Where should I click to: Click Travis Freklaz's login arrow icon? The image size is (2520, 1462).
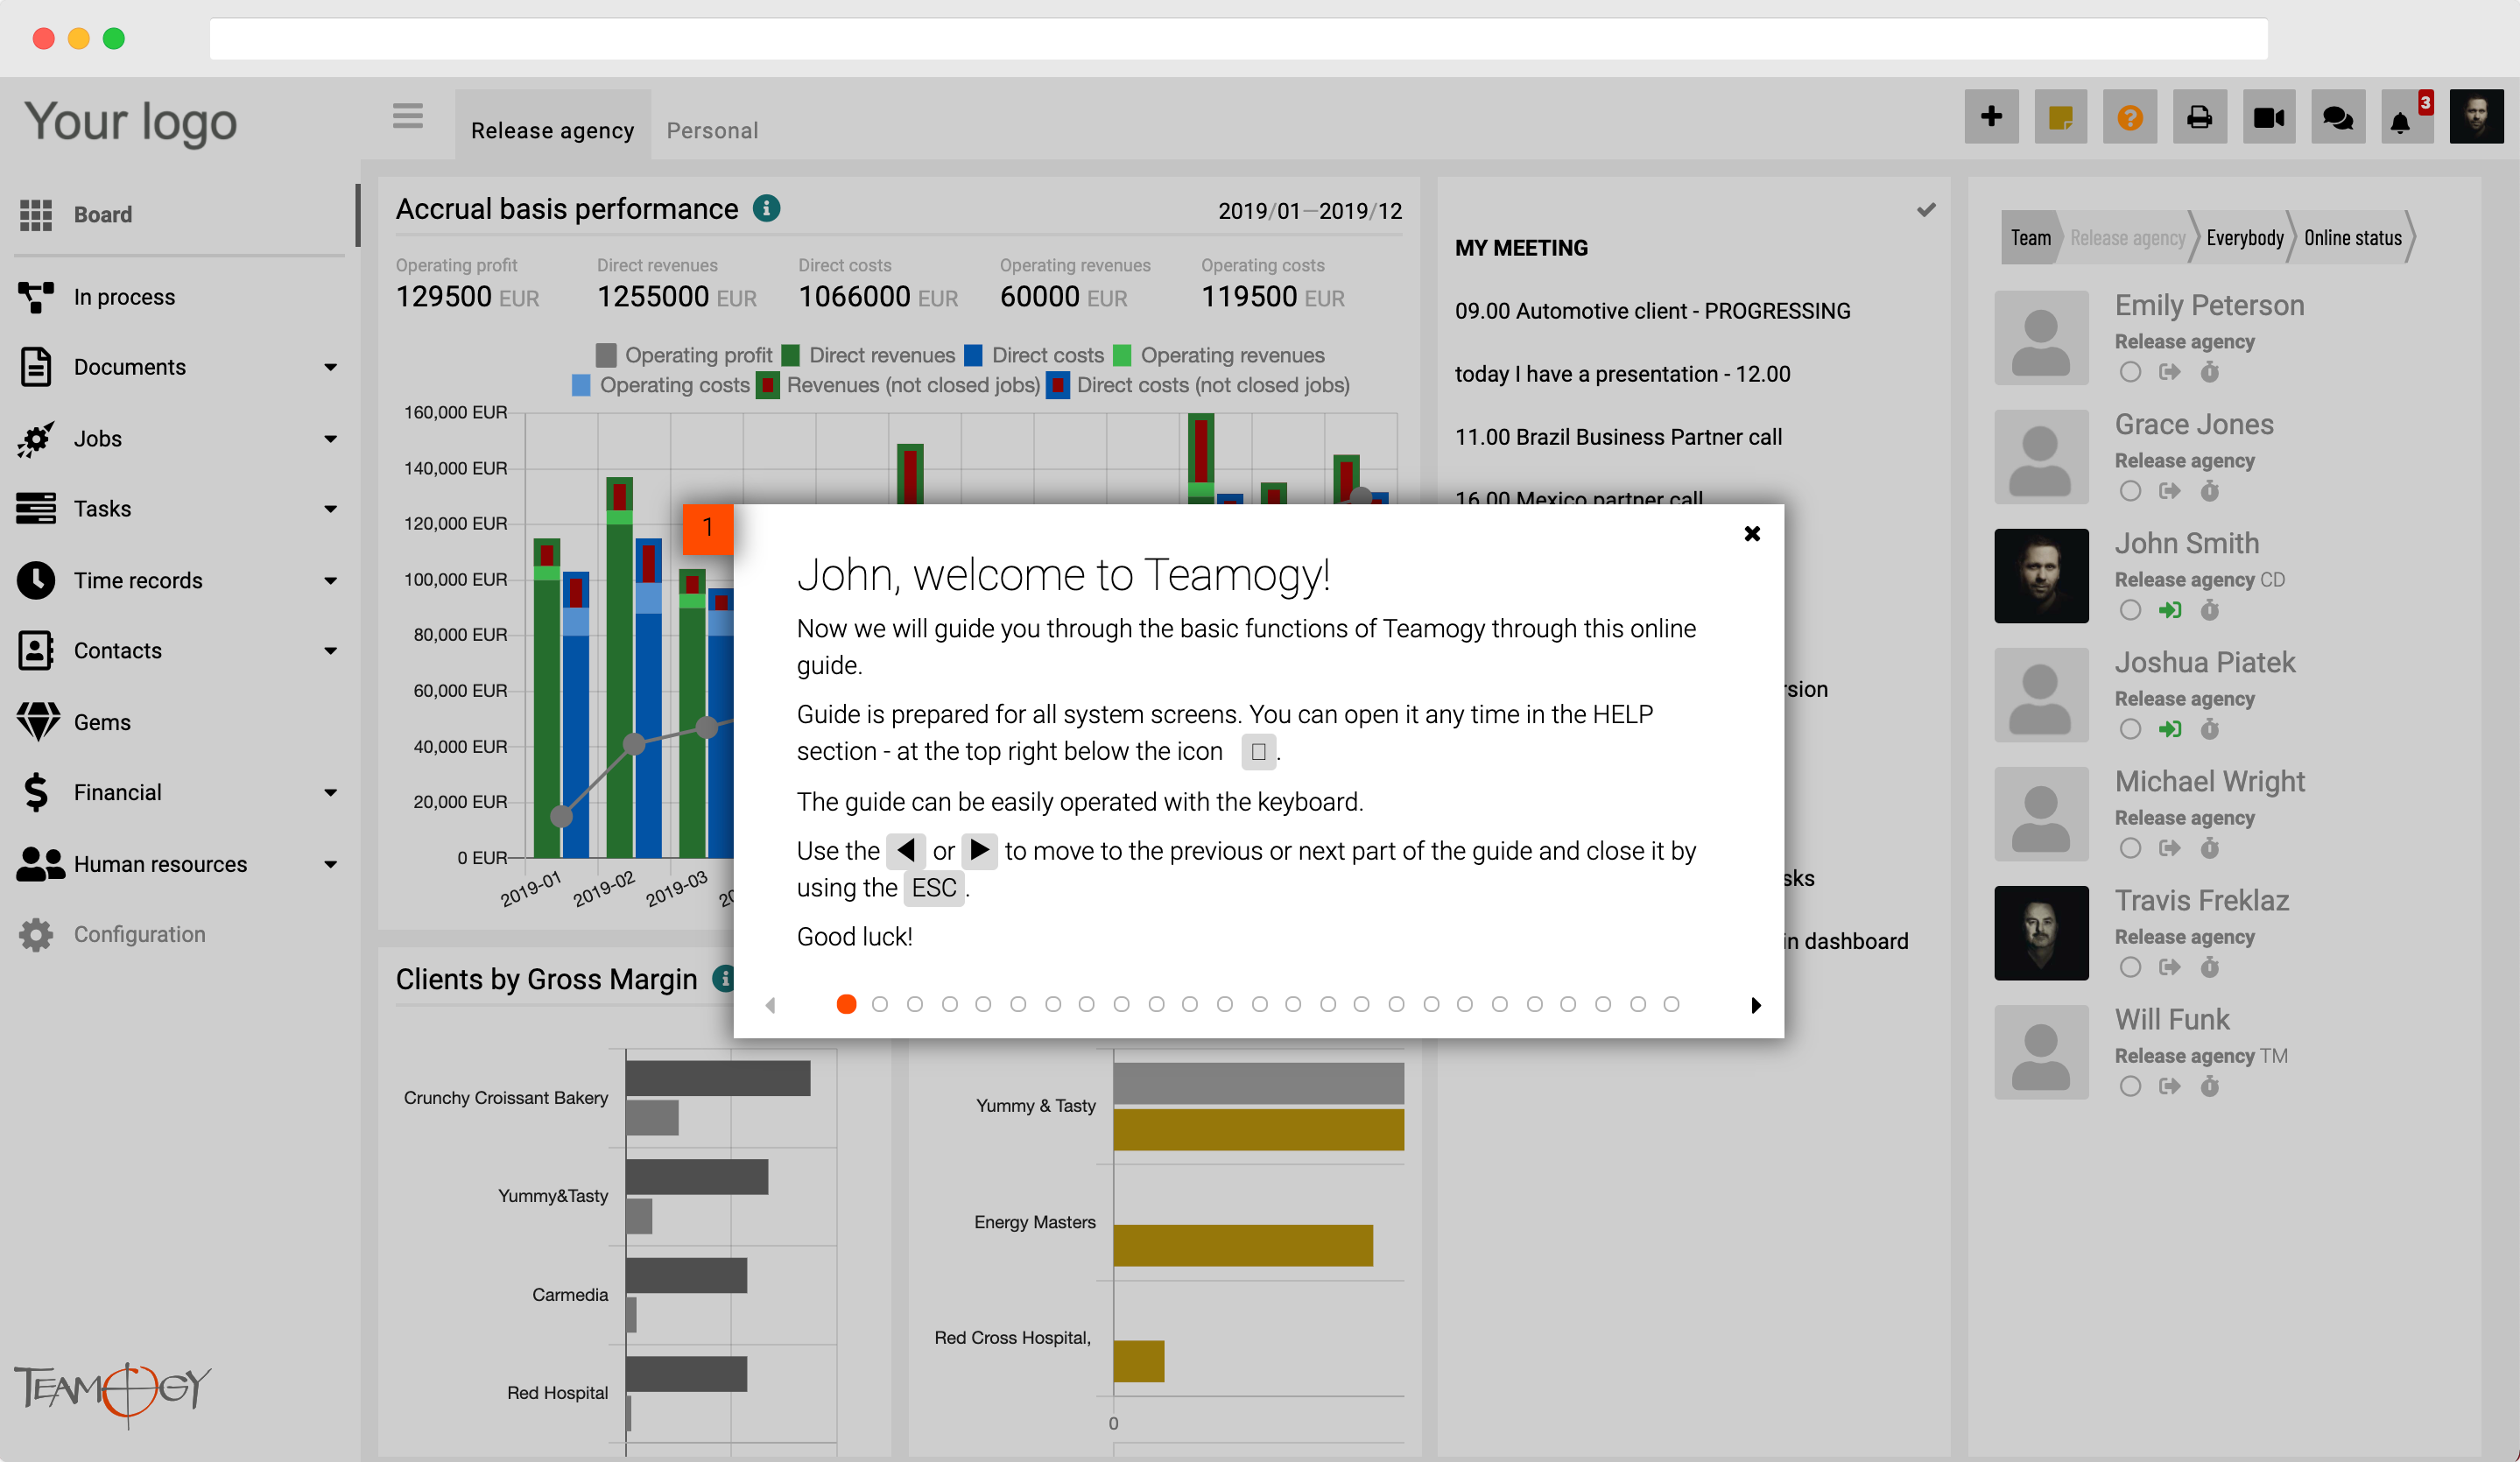pos(2169,967)
